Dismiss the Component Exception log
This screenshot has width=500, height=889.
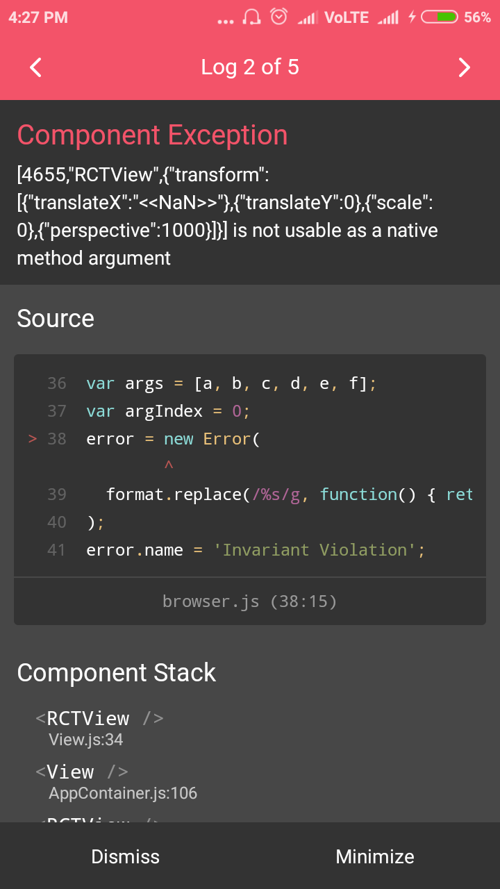tap(125, 856)
